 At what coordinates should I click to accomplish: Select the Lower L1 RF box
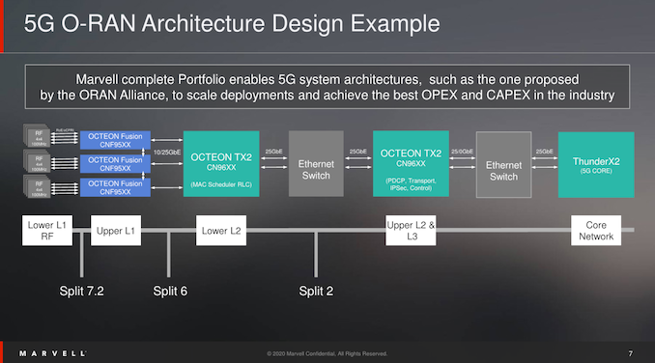[x=47, y=231]
